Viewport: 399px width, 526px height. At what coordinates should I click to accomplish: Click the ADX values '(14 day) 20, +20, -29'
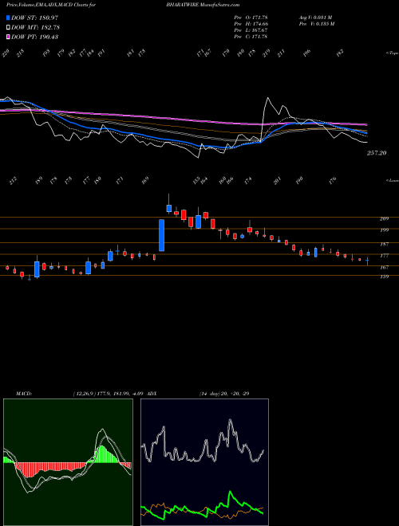(223, 394)
